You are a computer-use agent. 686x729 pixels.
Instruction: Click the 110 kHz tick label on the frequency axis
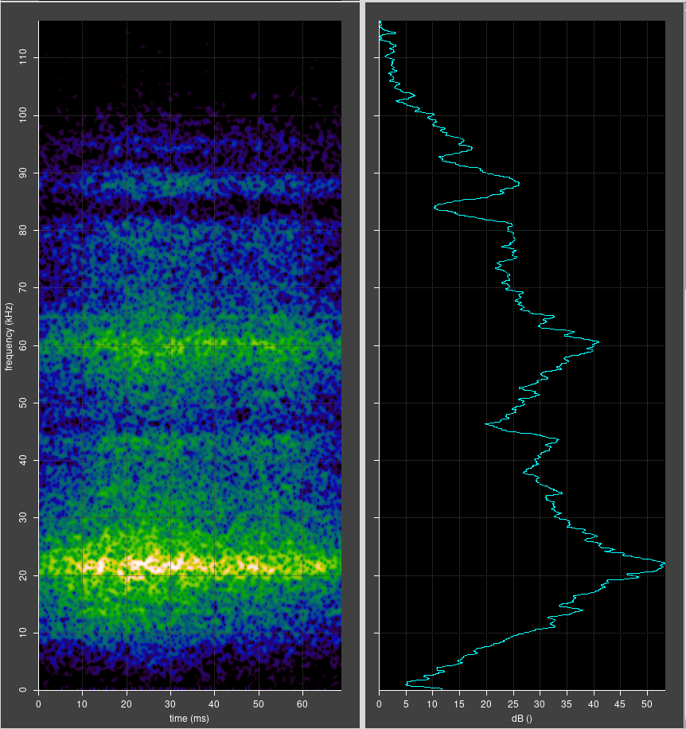21,58
